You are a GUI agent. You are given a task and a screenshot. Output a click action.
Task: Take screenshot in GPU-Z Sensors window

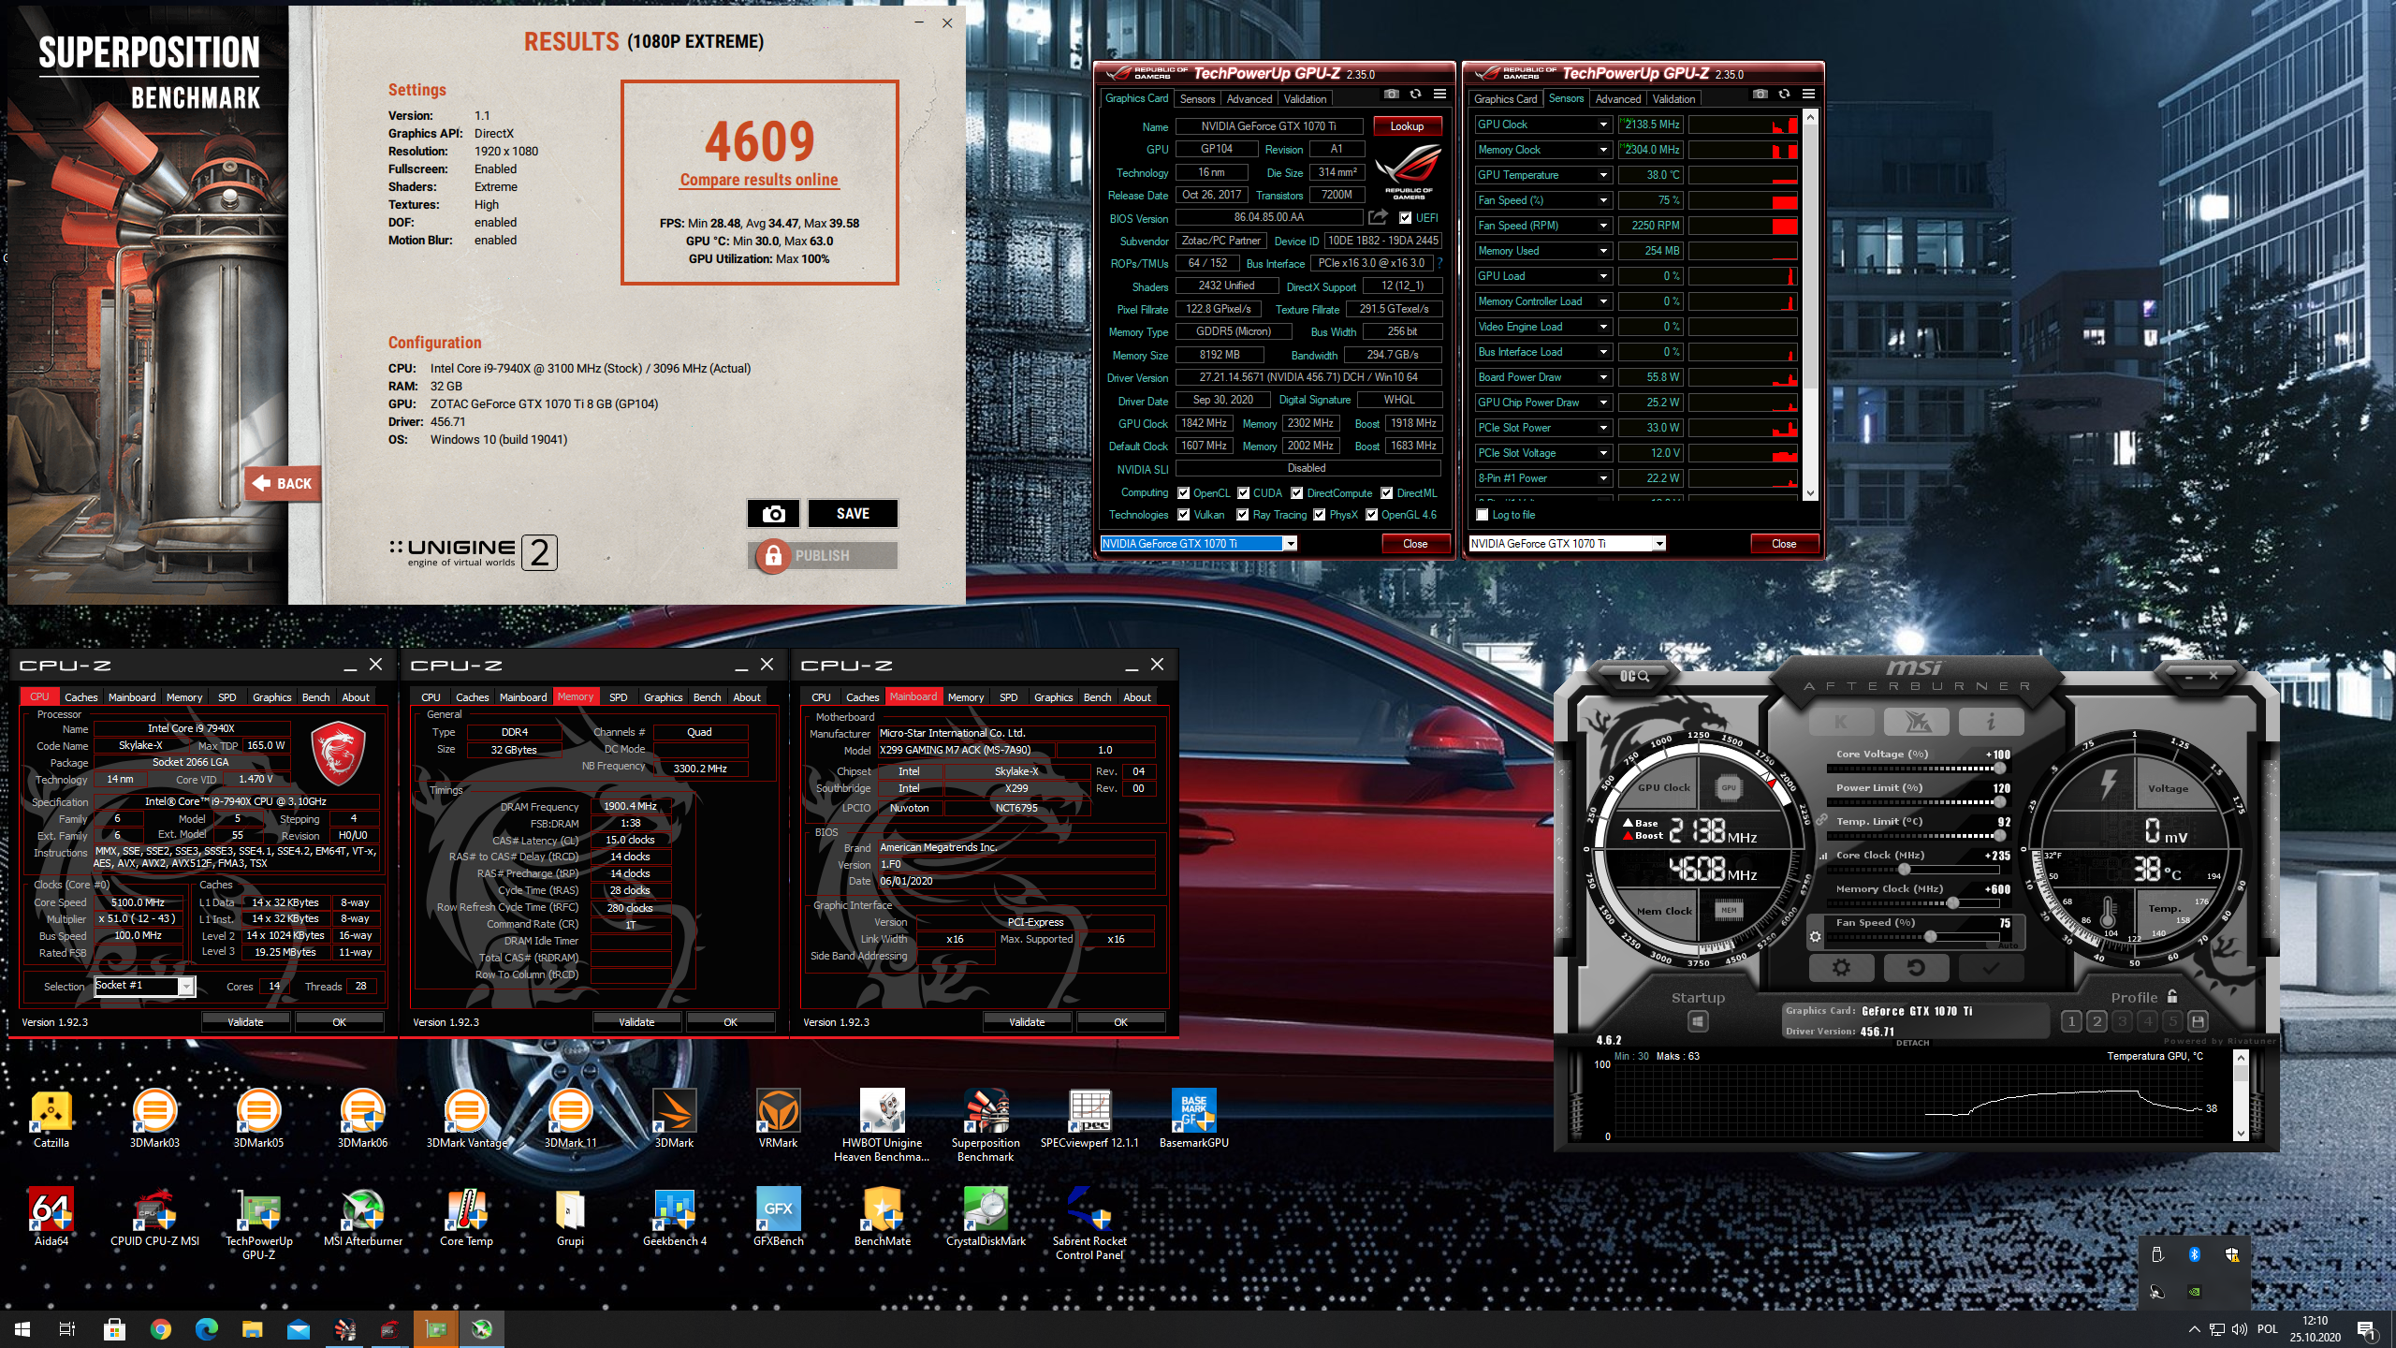click(x=1760, y=95)
